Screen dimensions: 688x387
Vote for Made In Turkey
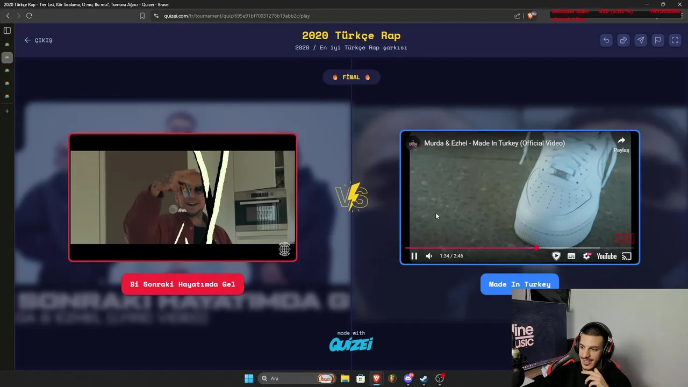pos(519,284)
